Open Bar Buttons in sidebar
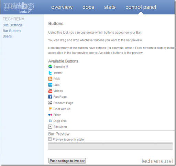The width and height of the screenshot is (176, 166). (x=12, y=31)
